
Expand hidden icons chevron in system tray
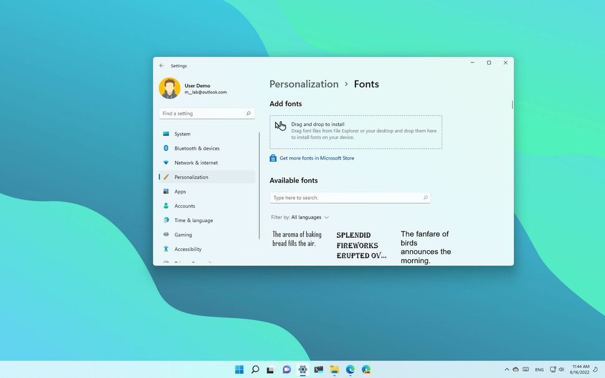pos(507,369)
